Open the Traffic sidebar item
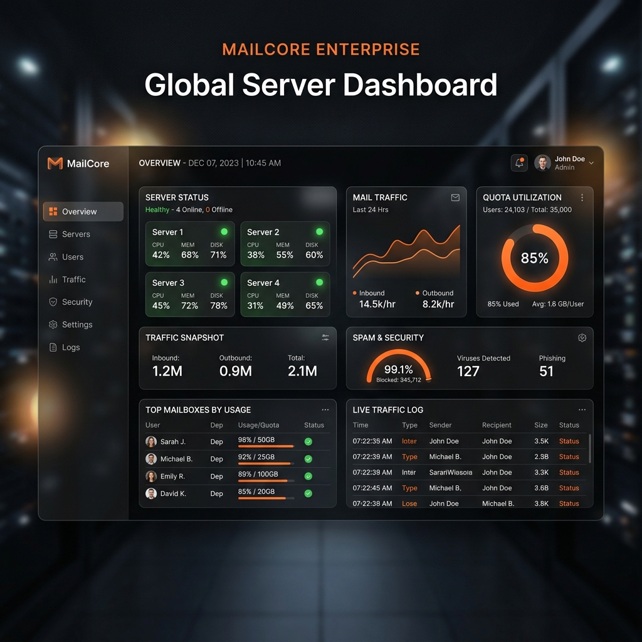 83,279
